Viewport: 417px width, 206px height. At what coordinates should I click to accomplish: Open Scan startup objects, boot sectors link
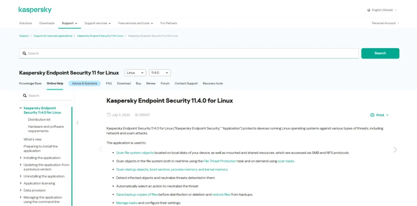(172, 170)
